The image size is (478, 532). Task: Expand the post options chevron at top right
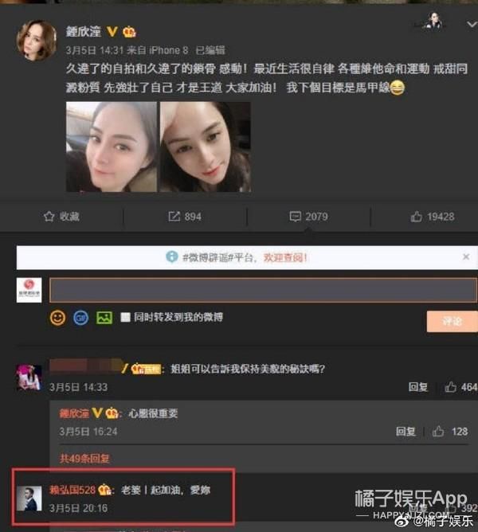[x=472, y=24]
